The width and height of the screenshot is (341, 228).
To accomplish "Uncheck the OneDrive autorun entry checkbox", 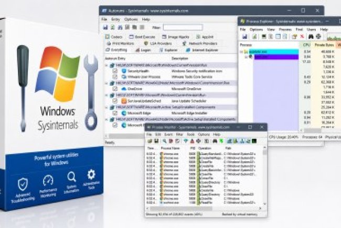I will pos(115,89).
